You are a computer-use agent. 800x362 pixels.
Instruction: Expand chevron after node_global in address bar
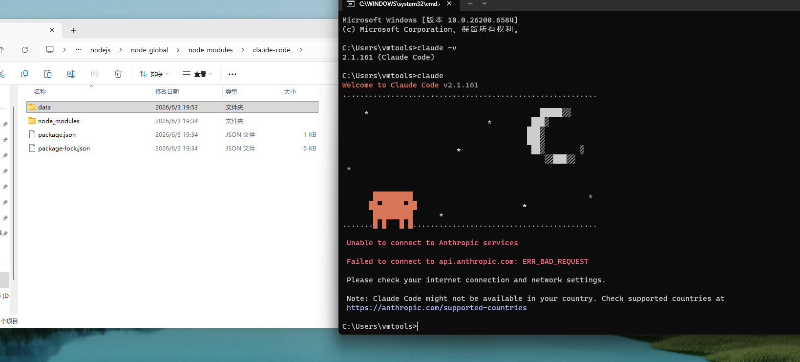click(x=178, y=50)
